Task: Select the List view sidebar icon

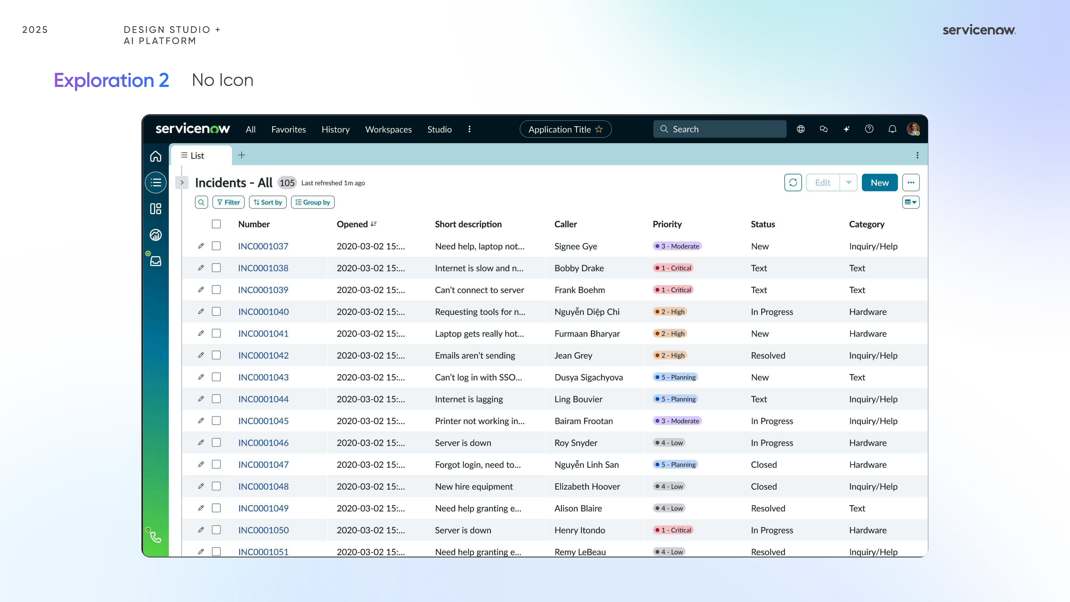Action: tap(156, 182)
